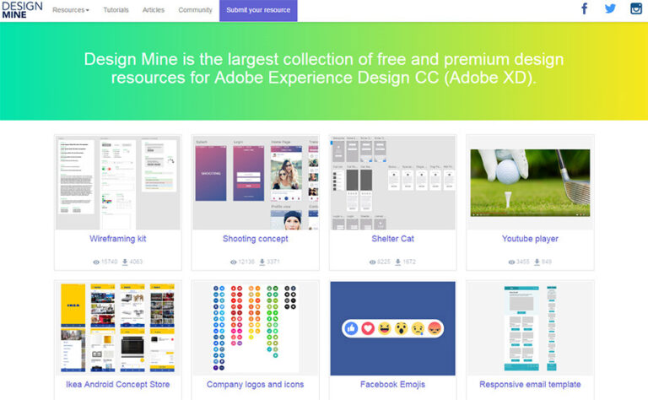648x400 pixels.
Task: Click download icon under Wireframing kit
Action: 125,262
